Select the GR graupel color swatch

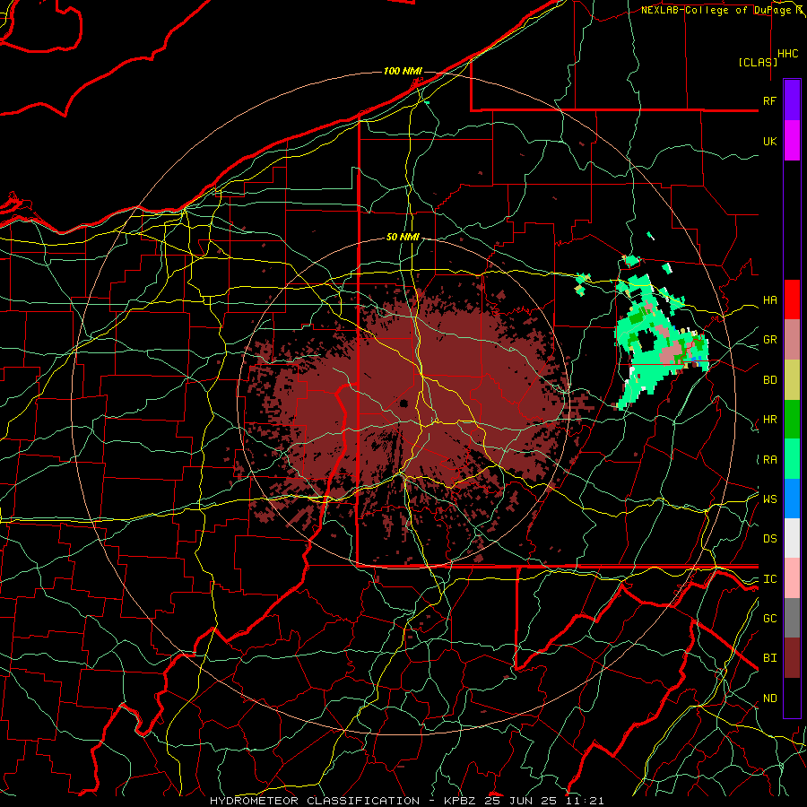pos(792,340)
